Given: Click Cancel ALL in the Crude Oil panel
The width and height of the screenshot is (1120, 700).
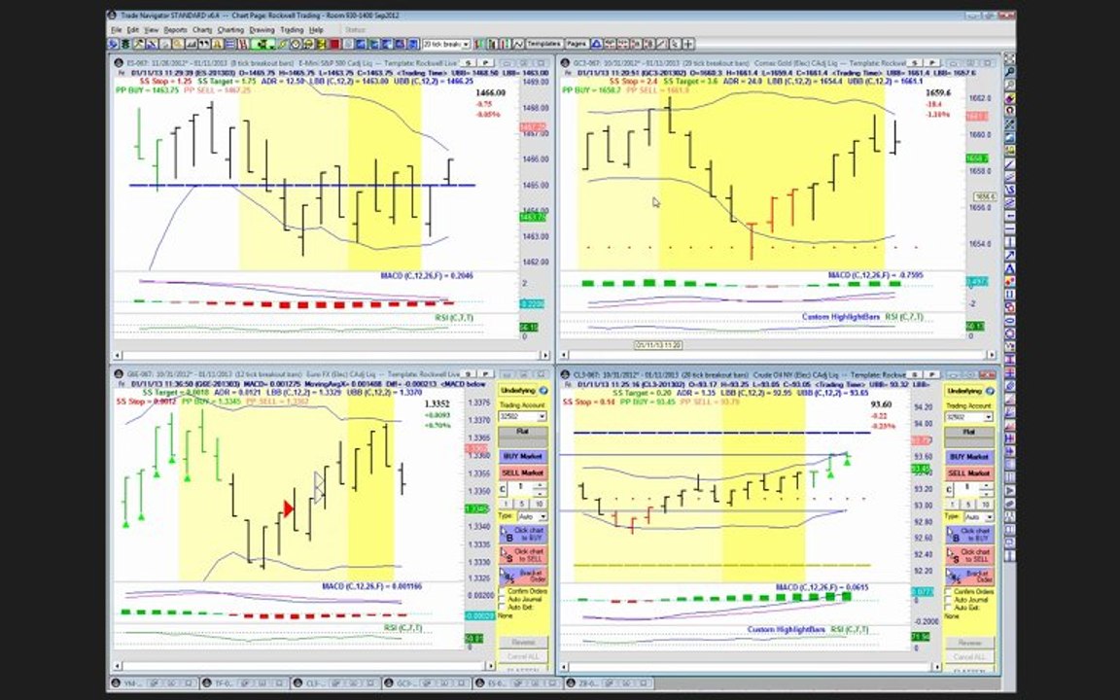Looking at the screenshot, I should click(970, 657).
